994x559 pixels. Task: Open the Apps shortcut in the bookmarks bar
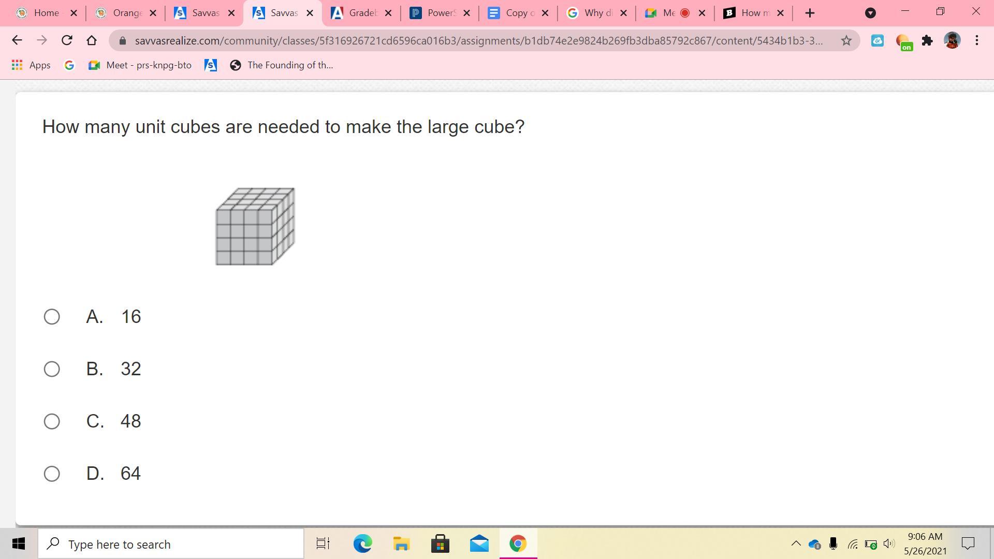31,65
